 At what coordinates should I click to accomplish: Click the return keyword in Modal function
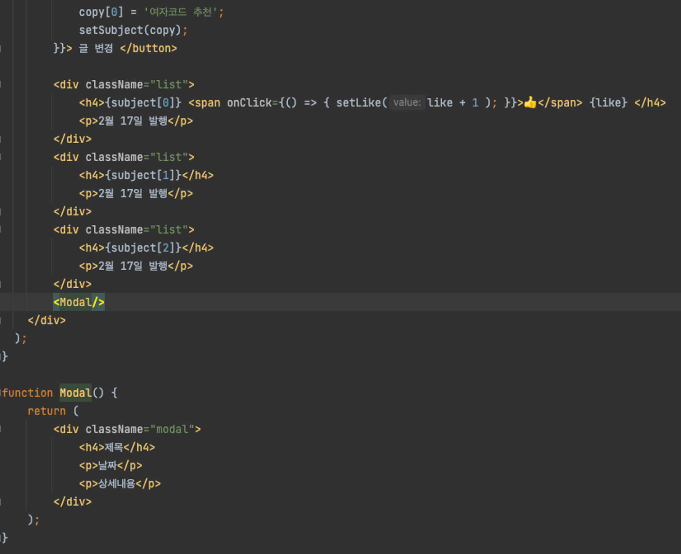point(46,411)
